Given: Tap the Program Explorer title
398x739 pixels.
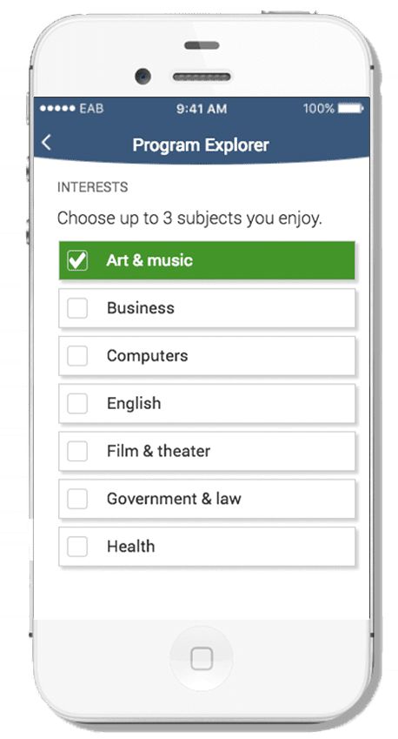Looking at the screenshot, I should (201, 144).
